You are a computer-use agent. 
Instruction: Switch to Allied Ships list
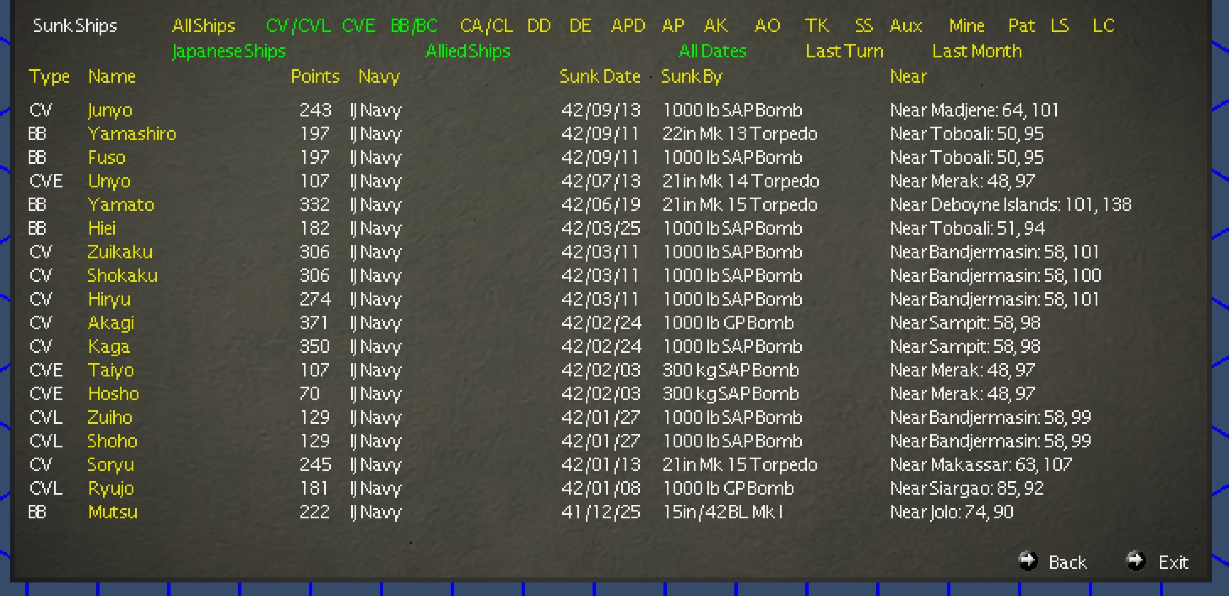[468, 51]
